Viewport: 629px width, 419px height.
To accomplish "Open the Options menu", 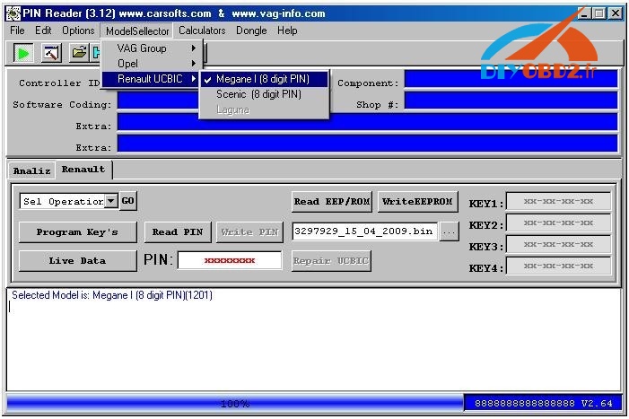I will [x=78, y=31].
